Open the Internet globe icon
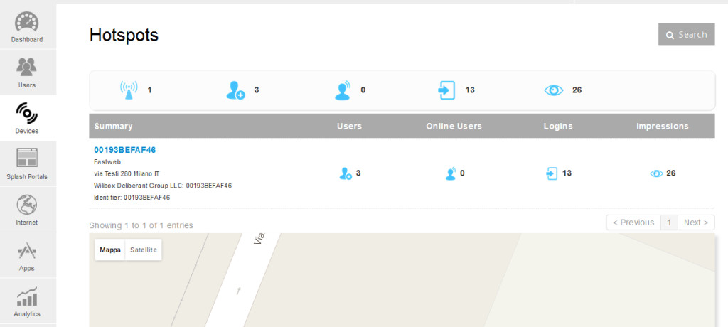This screenshot has width=728, height=327. [27, 204]
